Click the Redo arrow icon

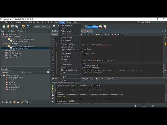pos(28,26)
